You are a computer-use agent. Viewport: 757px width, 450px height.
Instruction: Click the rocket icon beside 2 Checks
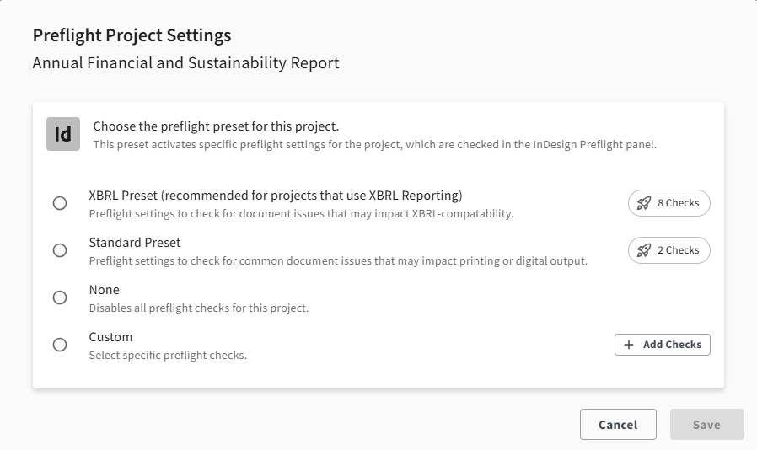tap(644, 250)
